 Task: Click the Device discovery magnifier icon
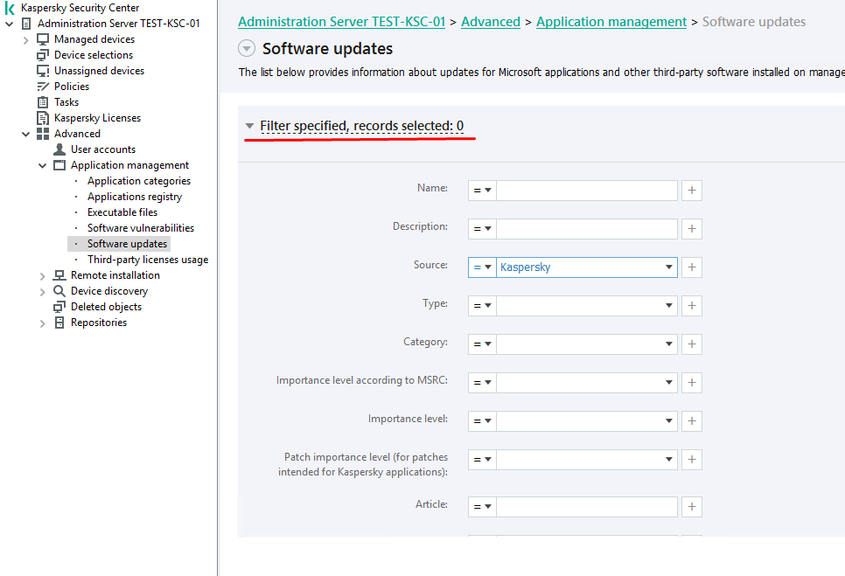pyautogui.click(x=59, y=291)
